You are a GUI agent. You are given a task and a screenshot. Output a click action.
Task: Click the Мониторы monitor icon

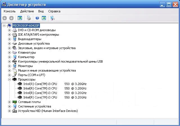click(x=15, y=66)
